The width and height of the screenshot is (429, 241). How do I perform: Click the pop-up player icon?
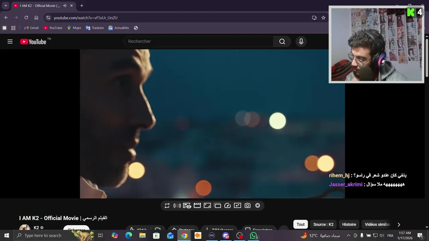[x=217, y=206]
